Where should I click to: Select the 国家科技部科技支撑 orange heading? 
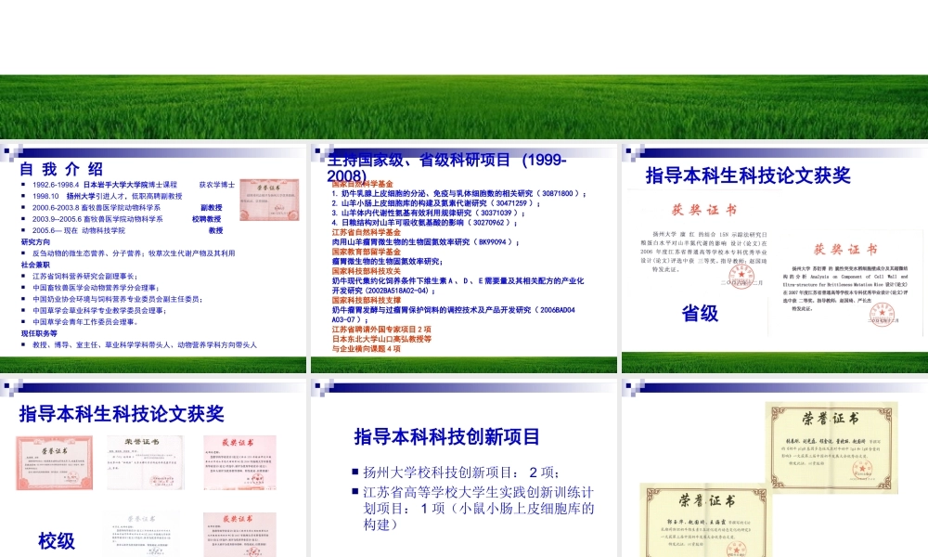(367, 301)
